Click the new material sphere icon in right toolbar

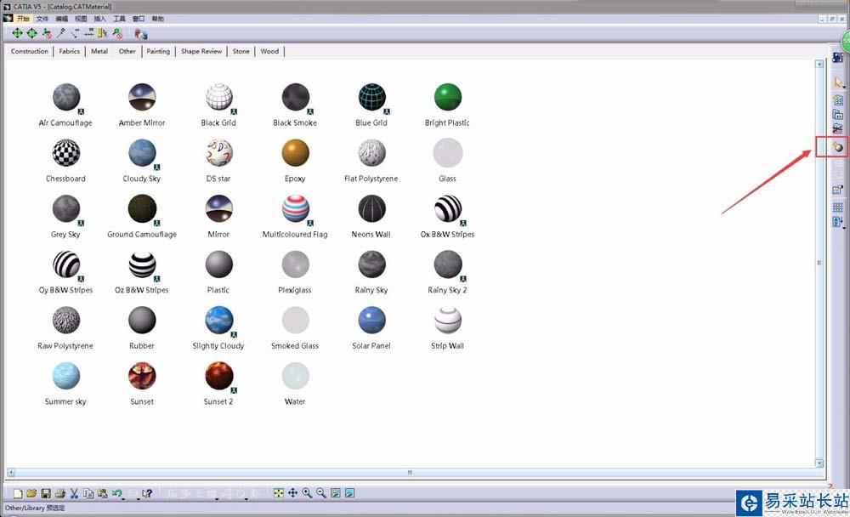(838, 147)
